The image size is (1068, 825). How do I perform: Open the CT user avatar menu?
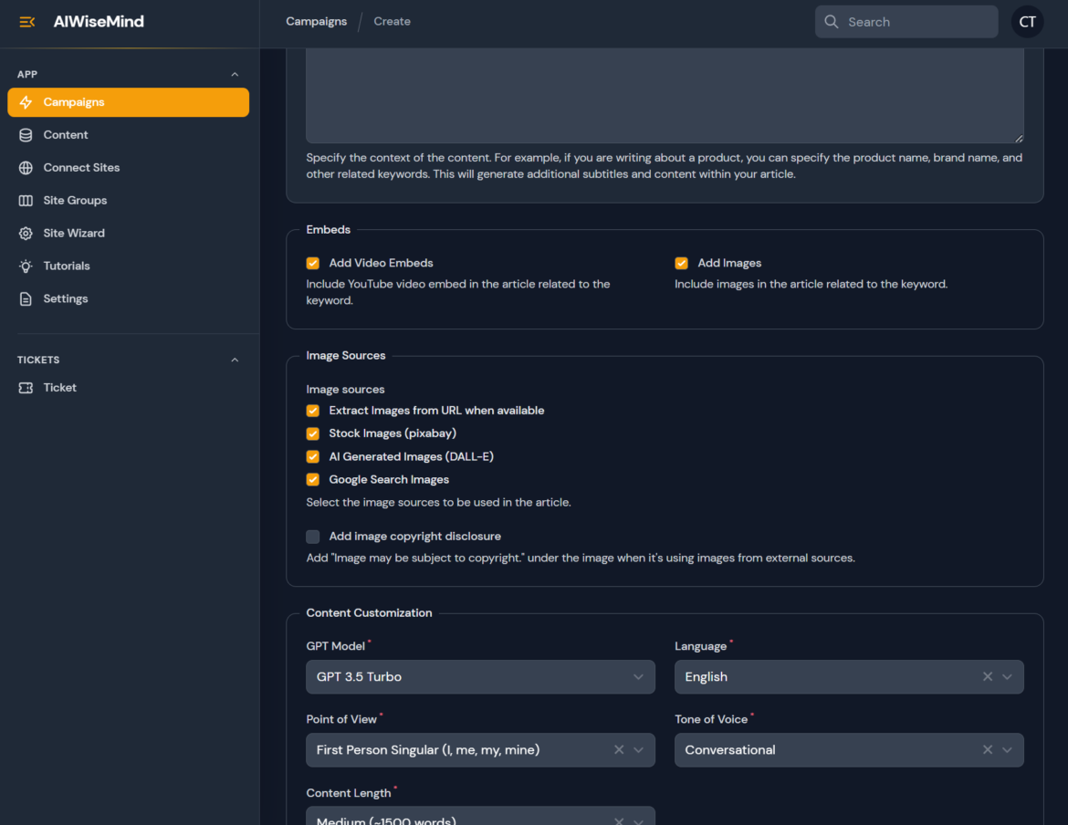click(1027, 22)
